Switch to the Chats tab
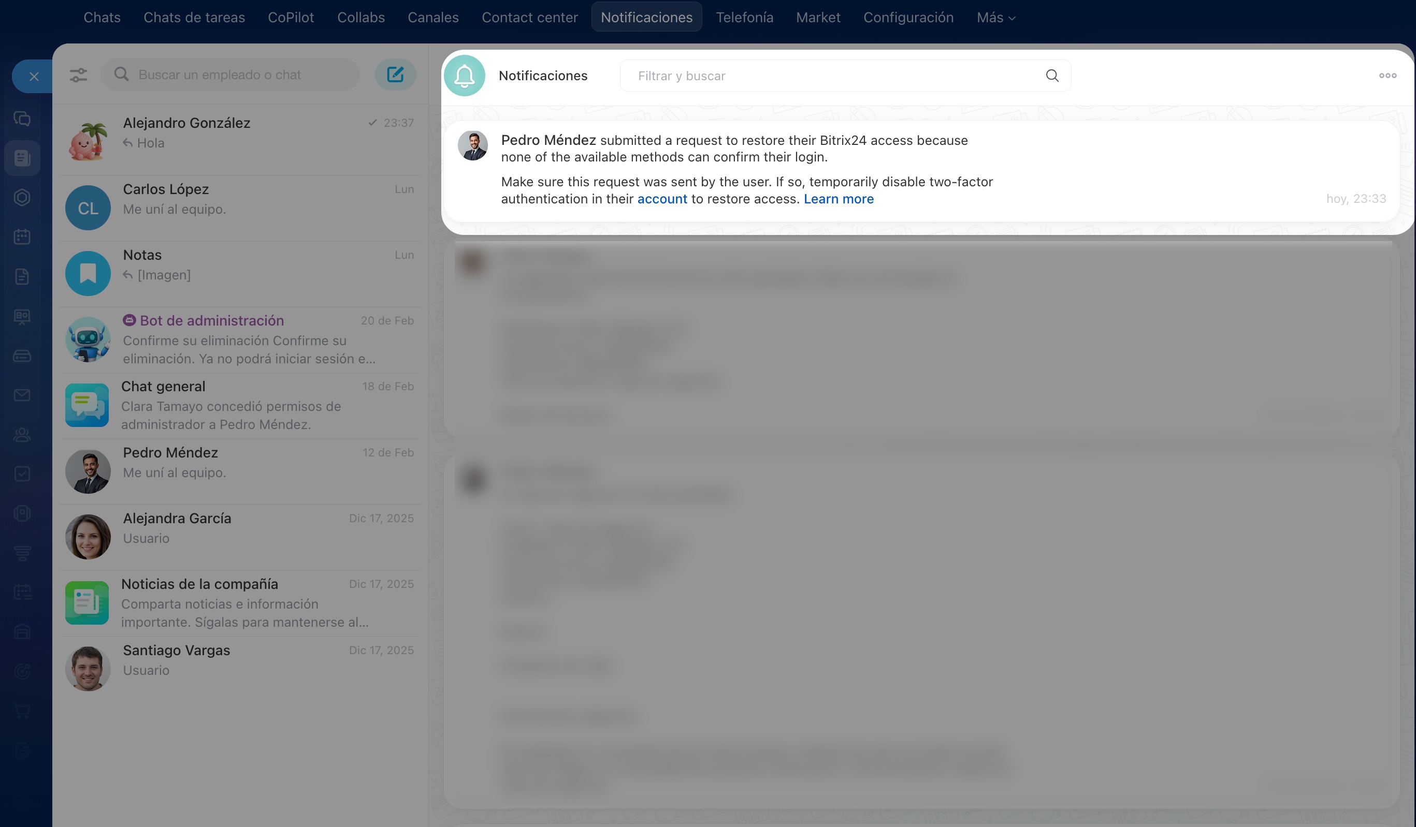This screenshot has height=827, width=1416. click(x=102, y=18)
